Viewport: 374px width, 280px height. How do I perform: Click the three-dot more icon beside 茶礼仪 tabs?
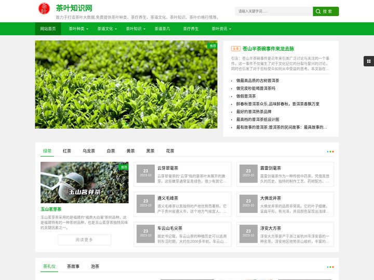click(x=330, y=267)
